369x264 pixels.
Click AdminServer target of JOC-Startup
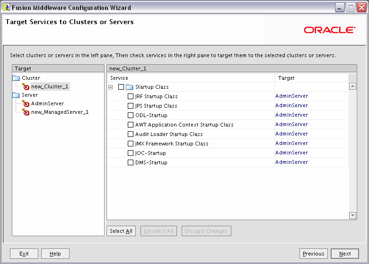click(291, 153)
